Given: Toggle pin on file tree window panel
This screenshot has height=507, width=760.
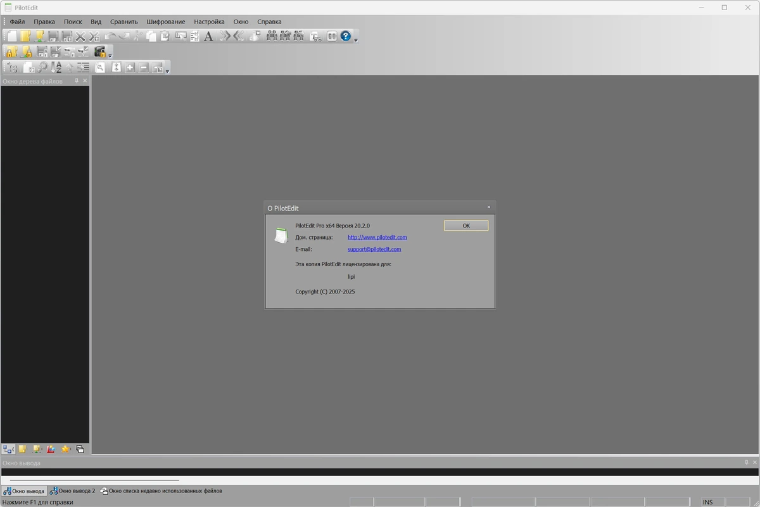Looking at the screenshot, I should tap(77, 80).
